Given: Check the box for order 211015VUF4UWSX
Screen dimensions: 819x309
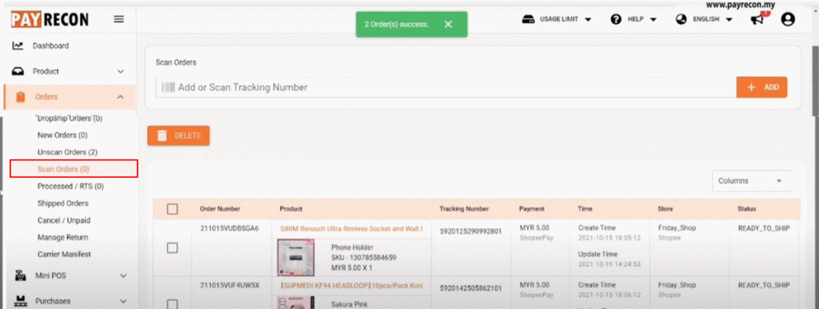Looking at the screenshot, I should point(173,303).
